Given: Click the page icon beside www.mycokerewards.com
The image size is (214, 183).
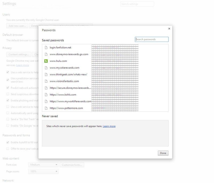Looking at the screenshot, I should pyautogui.click(x=46, y=68).
